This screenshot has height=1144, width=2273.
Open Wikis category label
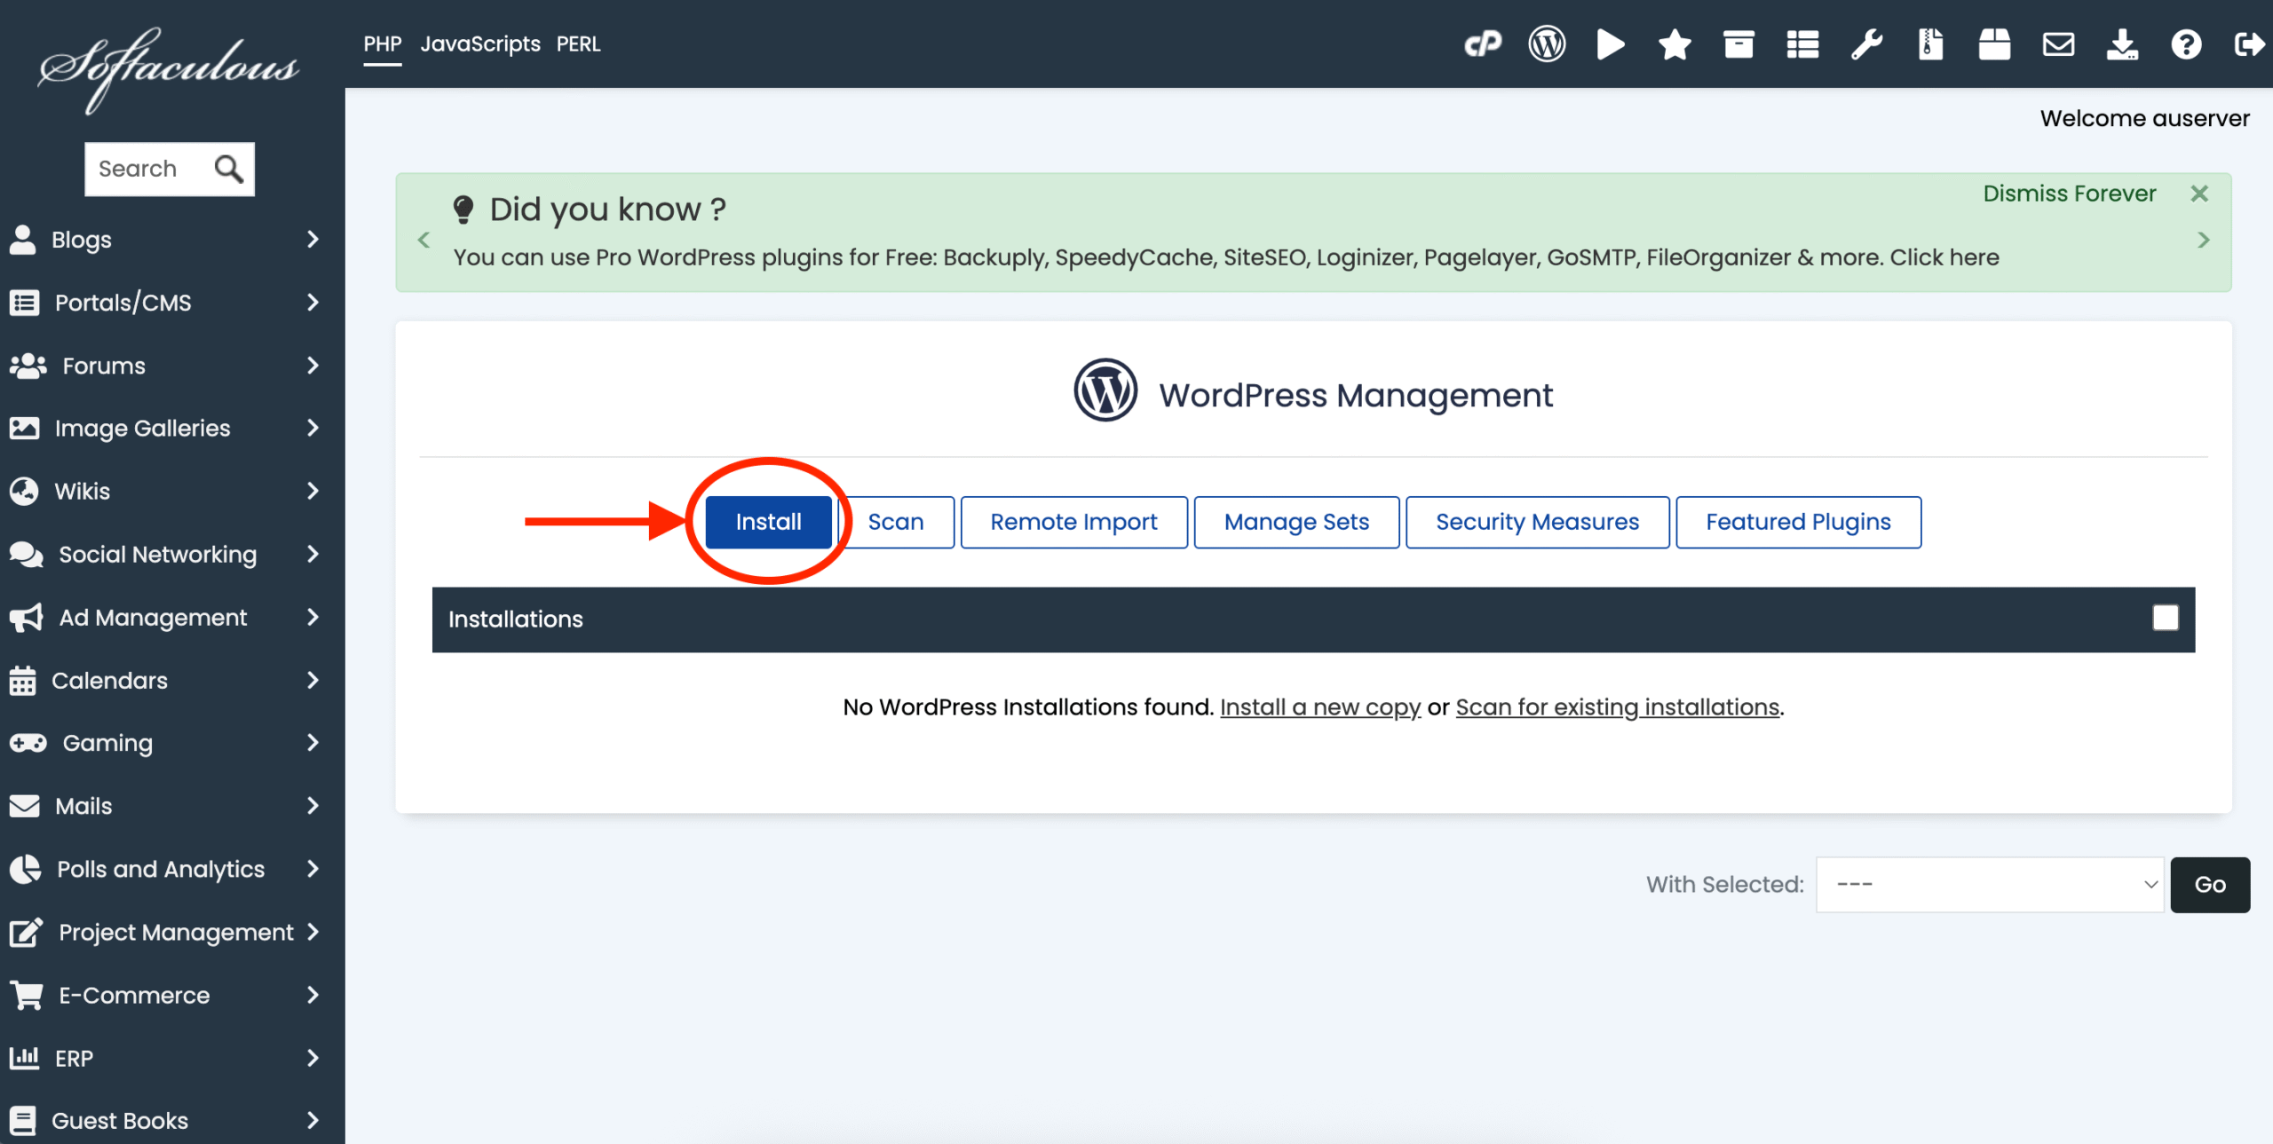[x=83, y=491]
